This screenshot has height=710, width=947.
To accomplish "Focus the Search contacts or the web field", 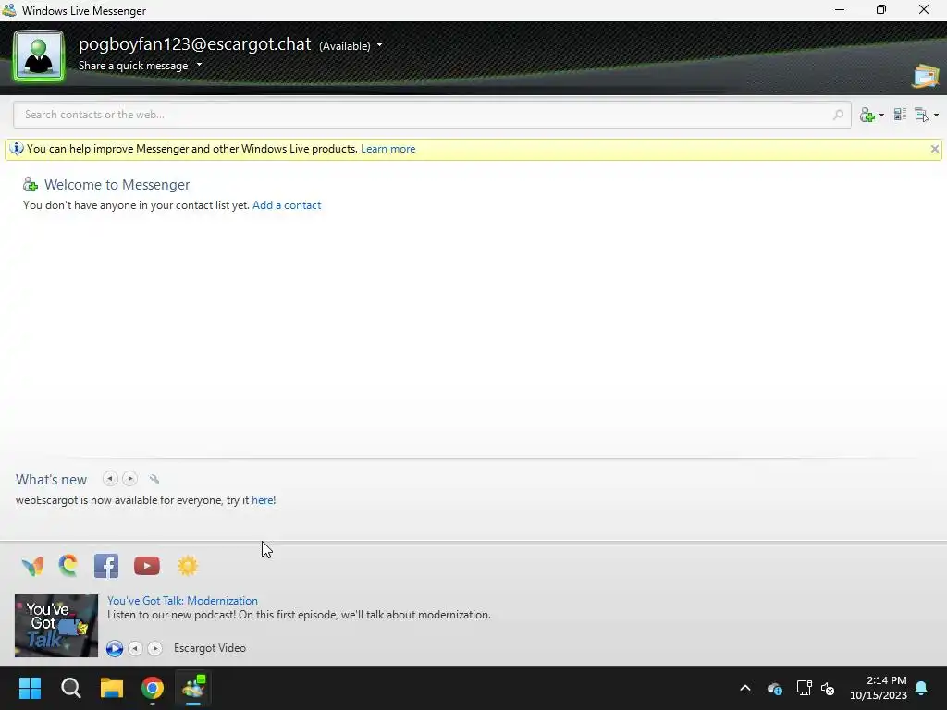I will pyautogui.click(x=432, y=115).
